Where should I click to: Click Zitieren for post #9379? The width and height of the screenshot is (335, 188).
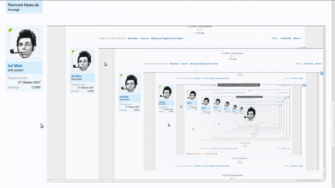pos(318,64)
